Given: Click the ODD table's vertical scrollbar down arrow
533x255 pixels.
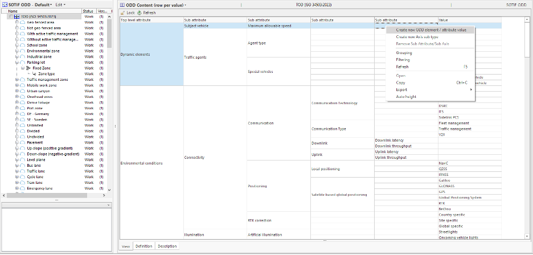Looking at the screenshot, I should 527,236.
